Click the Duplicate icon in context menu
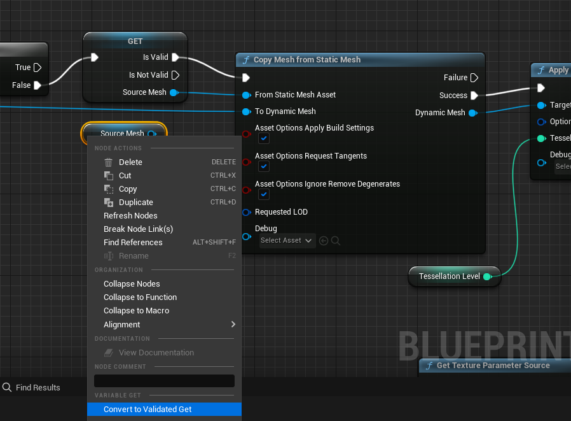Viewport: 571px width, 421px height. click(109, 203)
